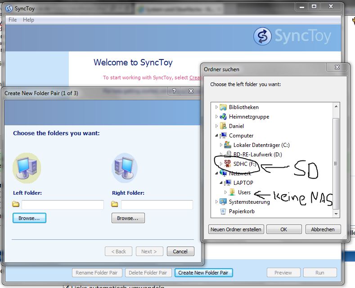Cancel the Create New Folder Pair wizard
The image size is (355, 288).
(x=180, y=251)
